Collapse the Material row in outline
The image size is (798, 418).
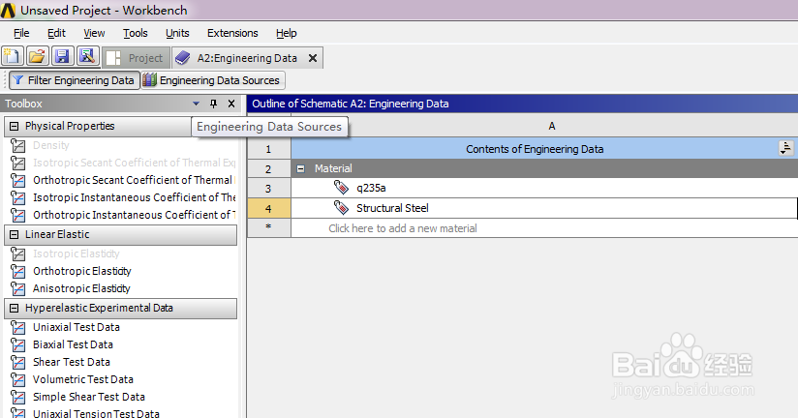point(301,168)
